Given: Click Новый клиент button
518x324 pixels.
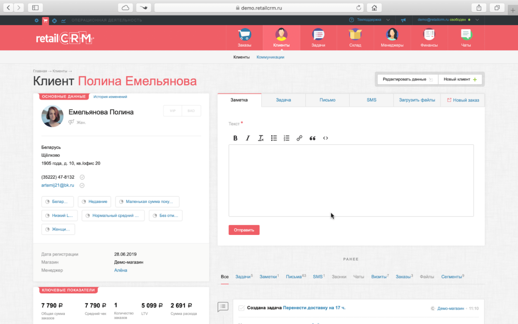Looking at the screenshot, I should tap(460, 79).
